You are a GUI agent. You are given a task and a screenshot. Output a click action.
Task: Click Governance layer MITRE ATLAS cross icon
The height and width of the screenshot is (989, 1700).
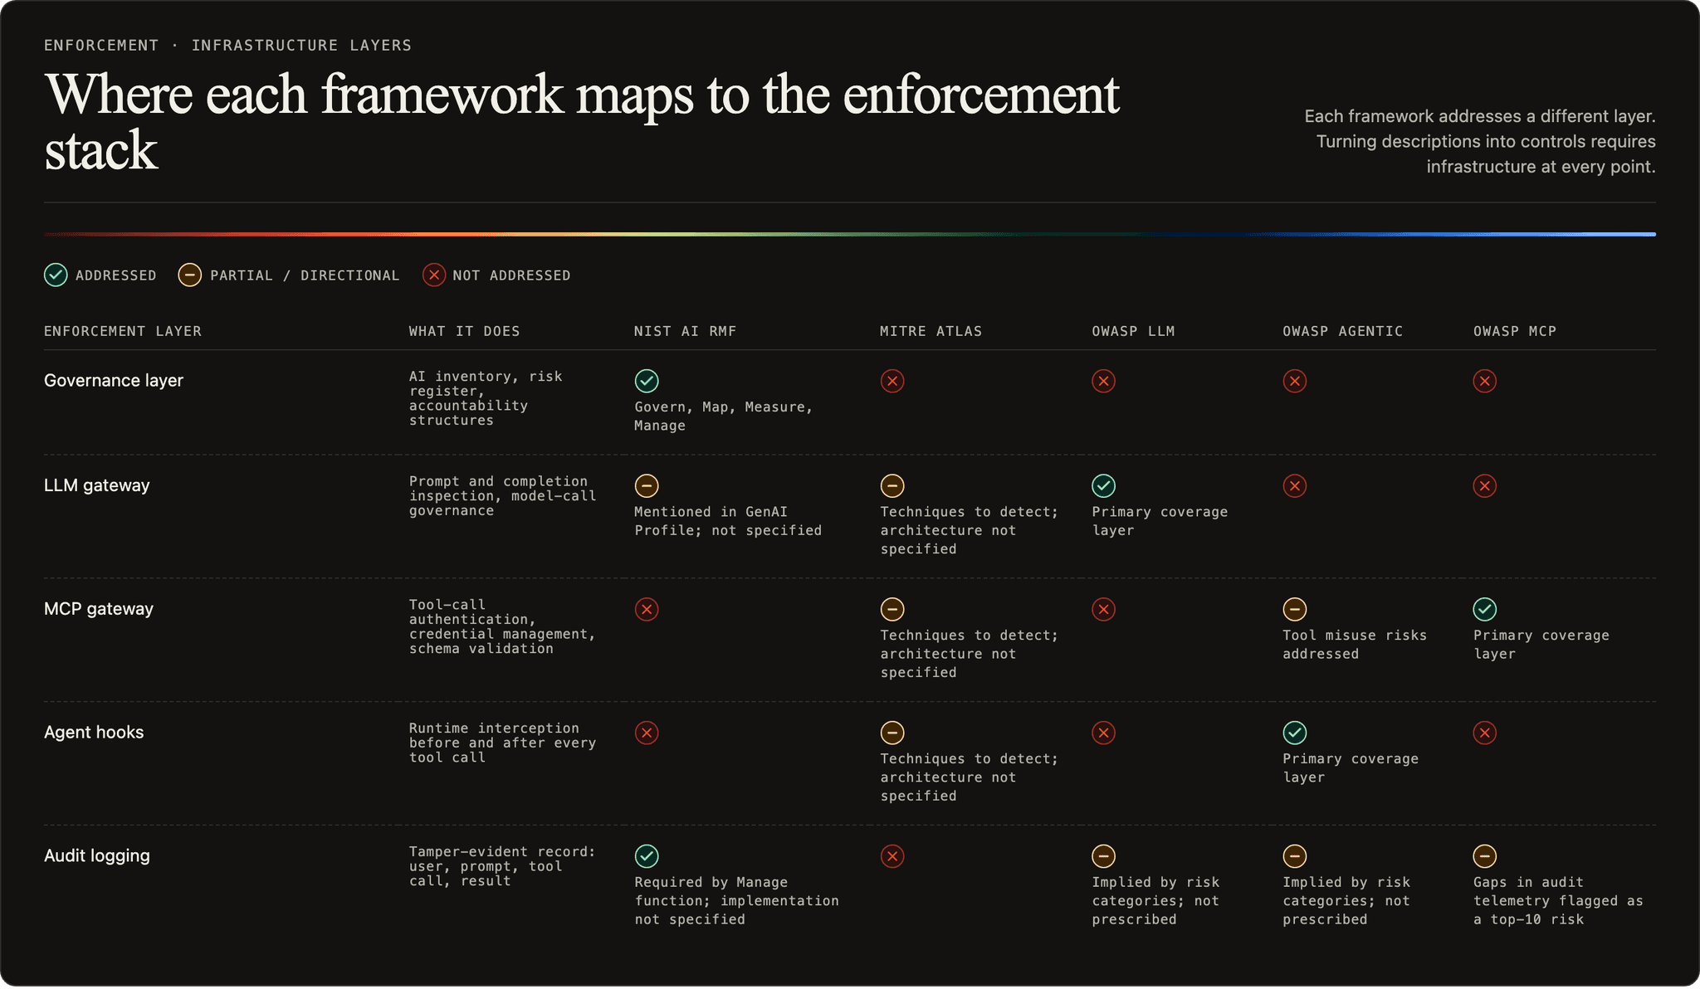(892, 381)
